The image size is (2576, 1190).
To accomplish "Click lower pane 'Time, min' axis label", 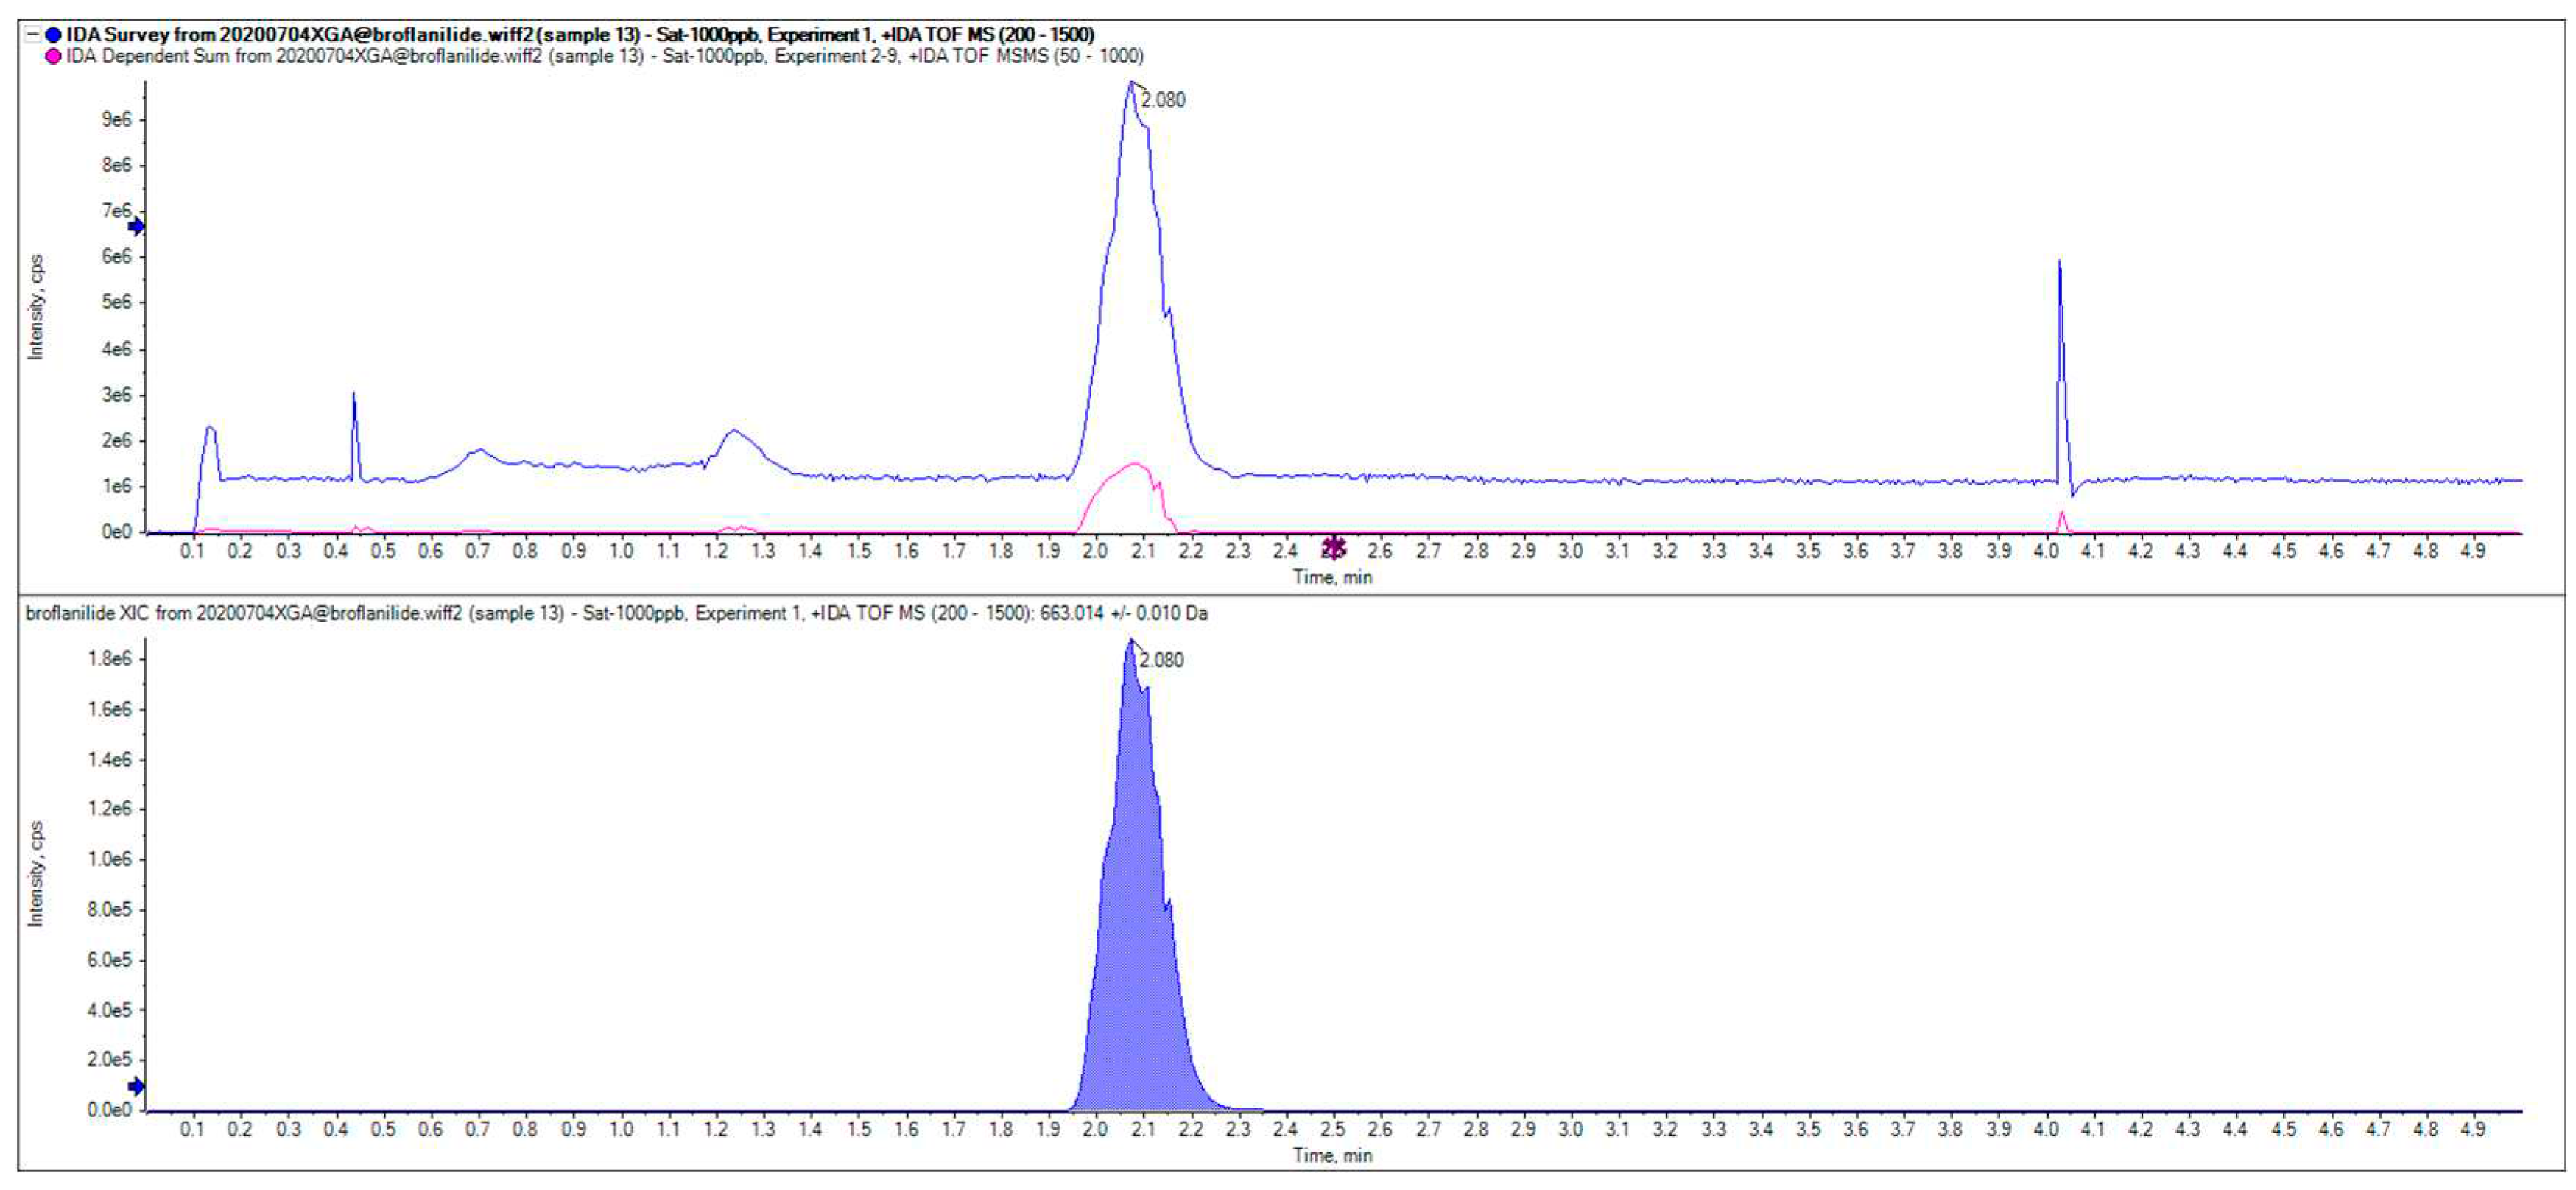I will [1332, 1156].
